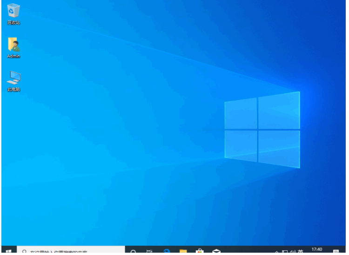Open Cortana from the taskbar circle icon

pos(133,252)
